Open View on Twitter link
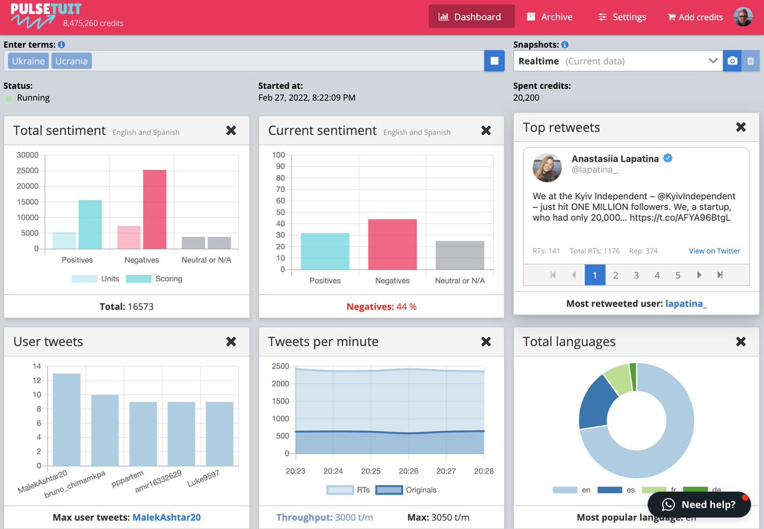Image resolution: width=764 pixels, height=529 pixels. pos(714,251)
